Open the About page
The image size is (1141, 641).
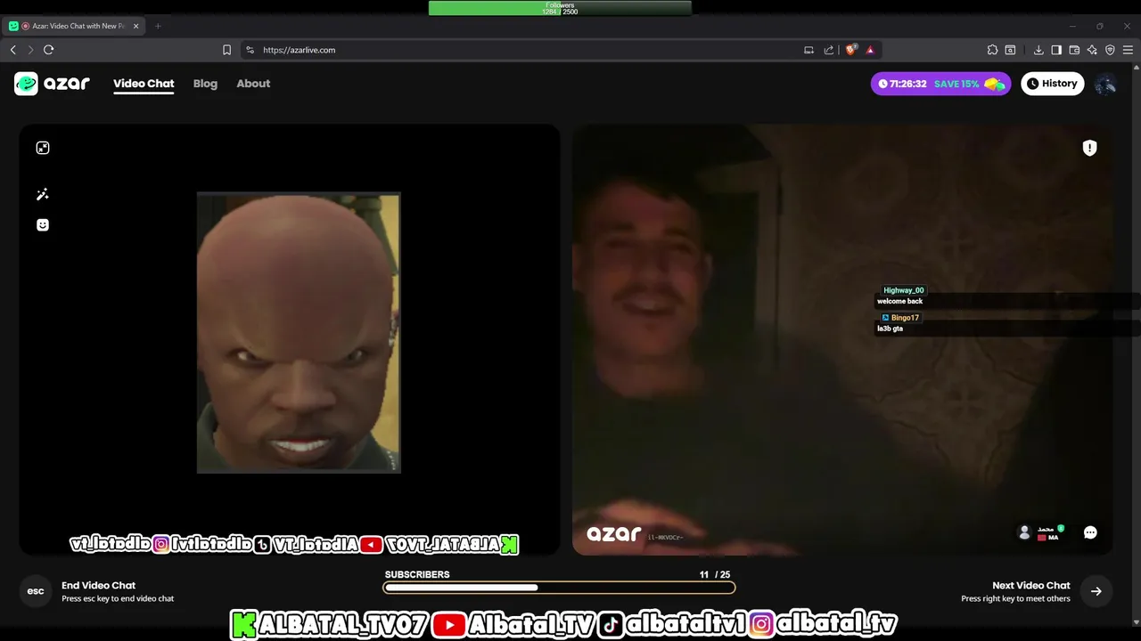tap(253, 84)
